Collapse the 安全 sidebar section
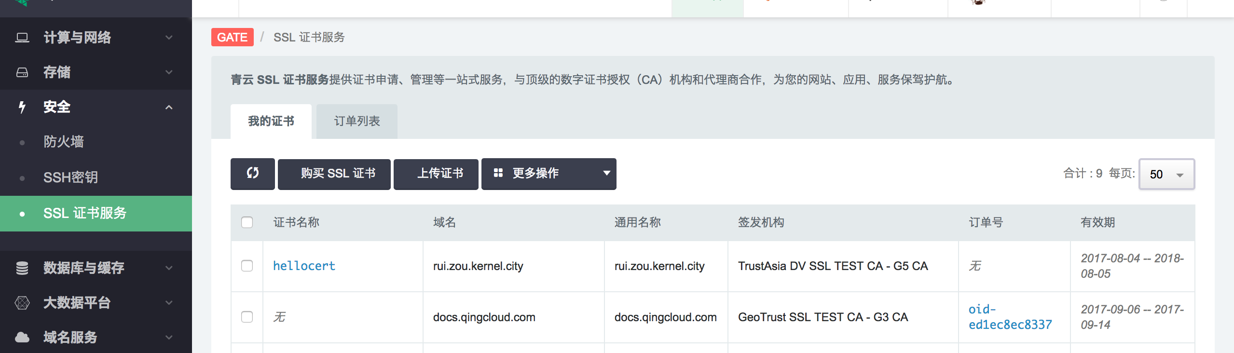The height and width of the screenshot is (353, 1234). 169,107
